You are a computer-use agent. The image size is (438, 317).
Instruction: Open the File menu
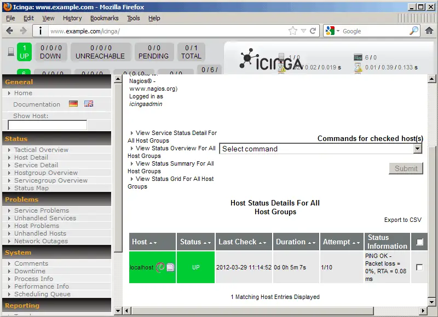[10, 18]
